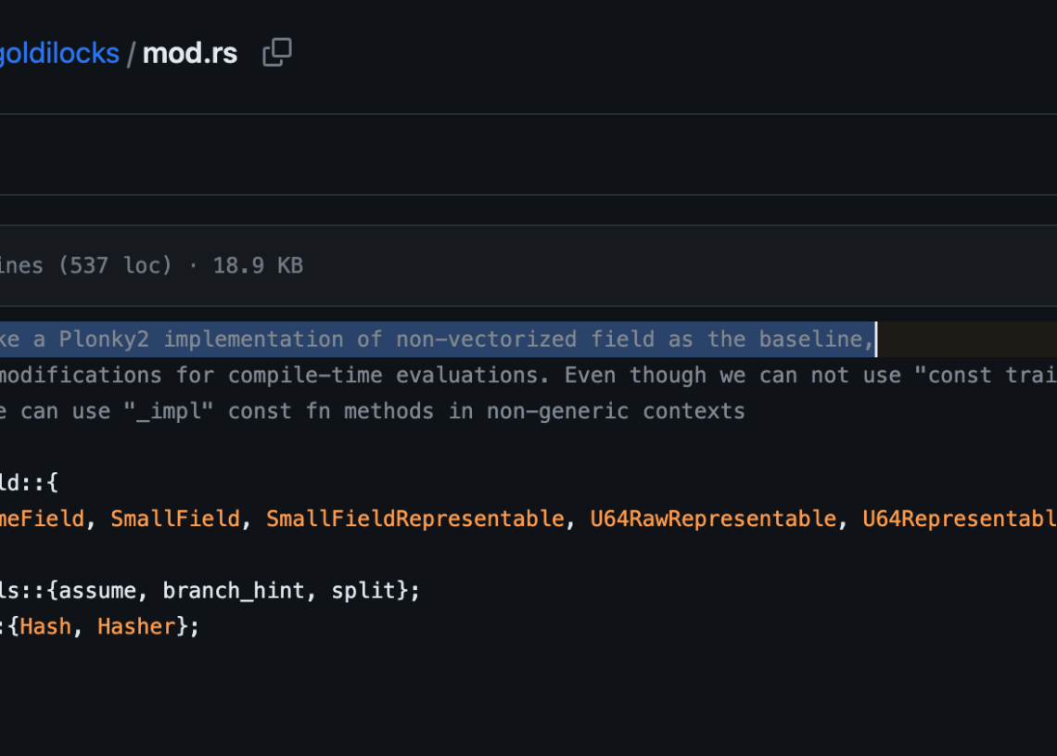Click the "(537 loc)" line count text
The image size is (1057, 756).
116,265
